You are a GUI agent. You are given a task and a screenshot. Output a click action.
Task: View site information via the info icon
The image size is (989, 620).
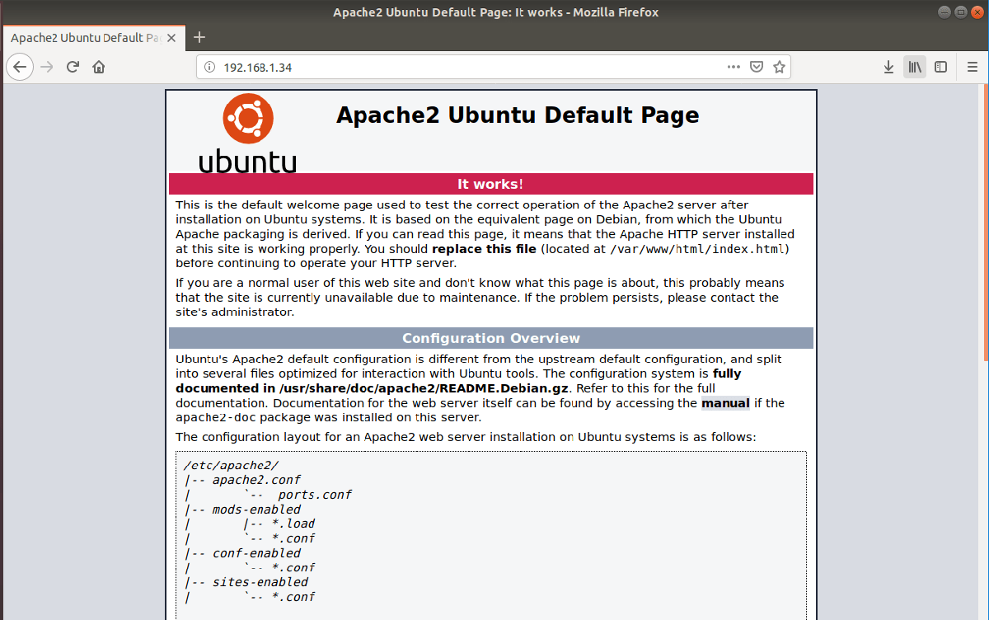pyautogui.click(x=209, y=67)
